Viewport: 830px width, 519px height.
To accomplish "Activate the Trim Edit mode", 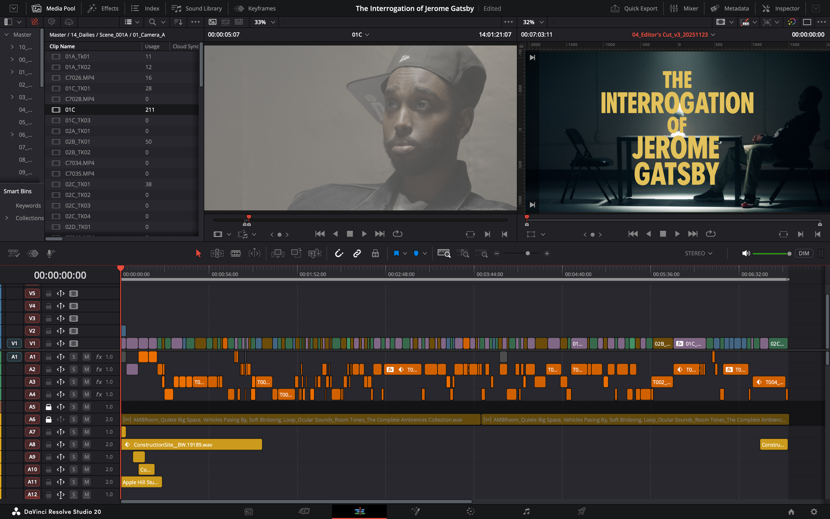I will (217, 253).
